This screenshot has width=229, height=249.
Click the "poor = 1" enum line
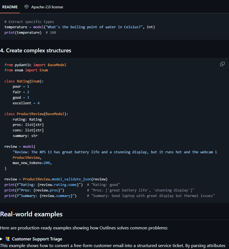click(x=21, y=87)
